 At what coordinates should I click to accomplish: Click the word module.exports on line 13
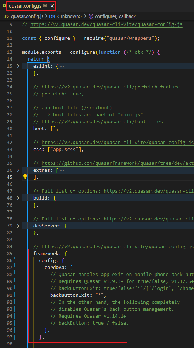pyautogui.click(x=42, y=52)
